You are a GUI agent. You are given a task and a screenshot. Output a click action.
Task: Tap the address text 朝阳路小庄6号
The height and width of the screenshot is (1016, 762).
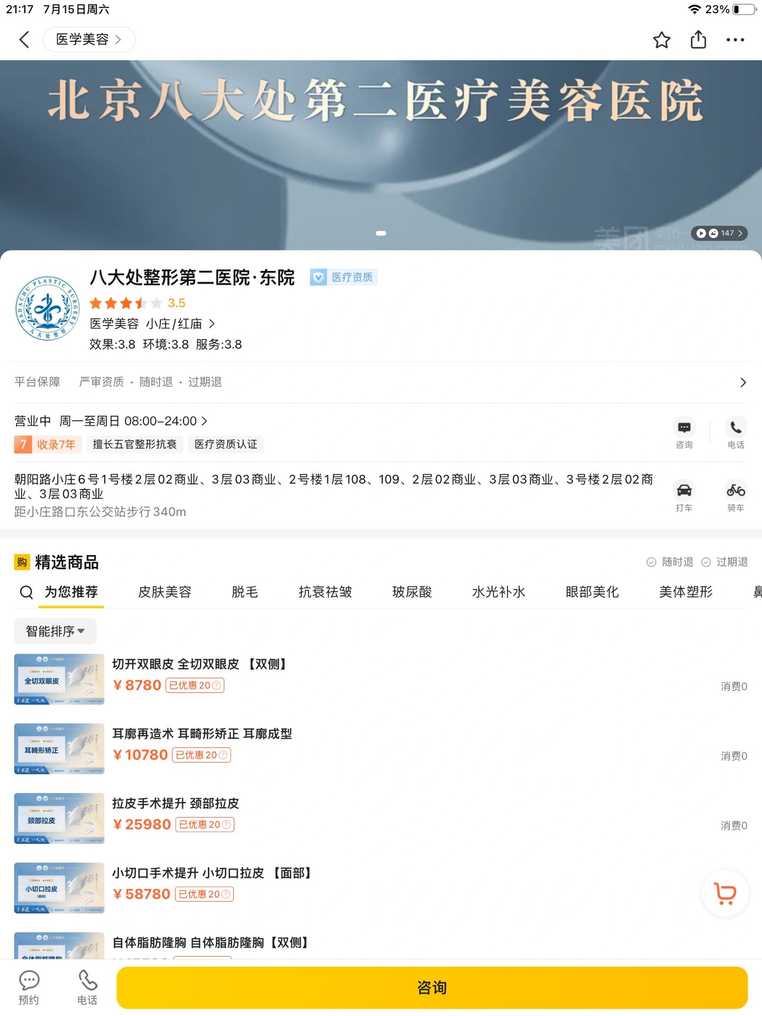coord(334,486)
